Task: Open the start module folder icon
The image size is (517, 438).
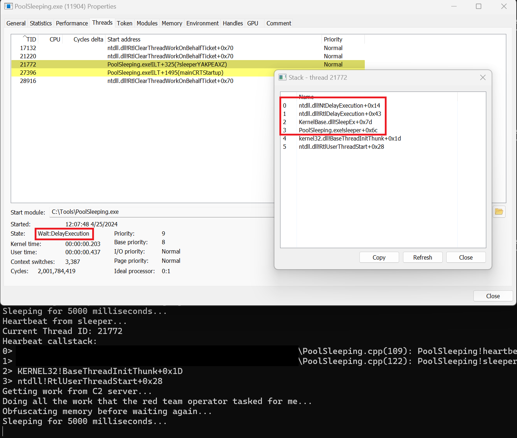Action: 499,212
